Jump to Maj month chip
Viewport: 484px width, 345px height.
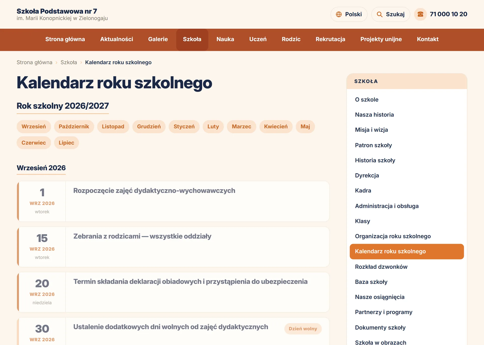coord(305,127)
